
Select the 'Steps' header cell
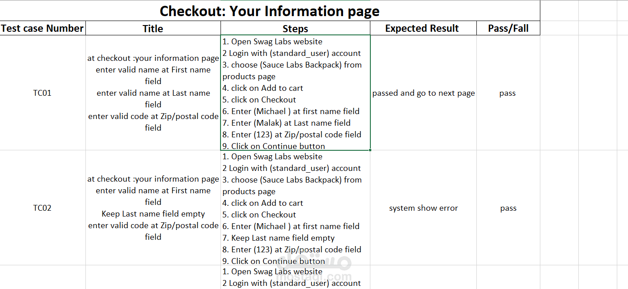point(295,28)
